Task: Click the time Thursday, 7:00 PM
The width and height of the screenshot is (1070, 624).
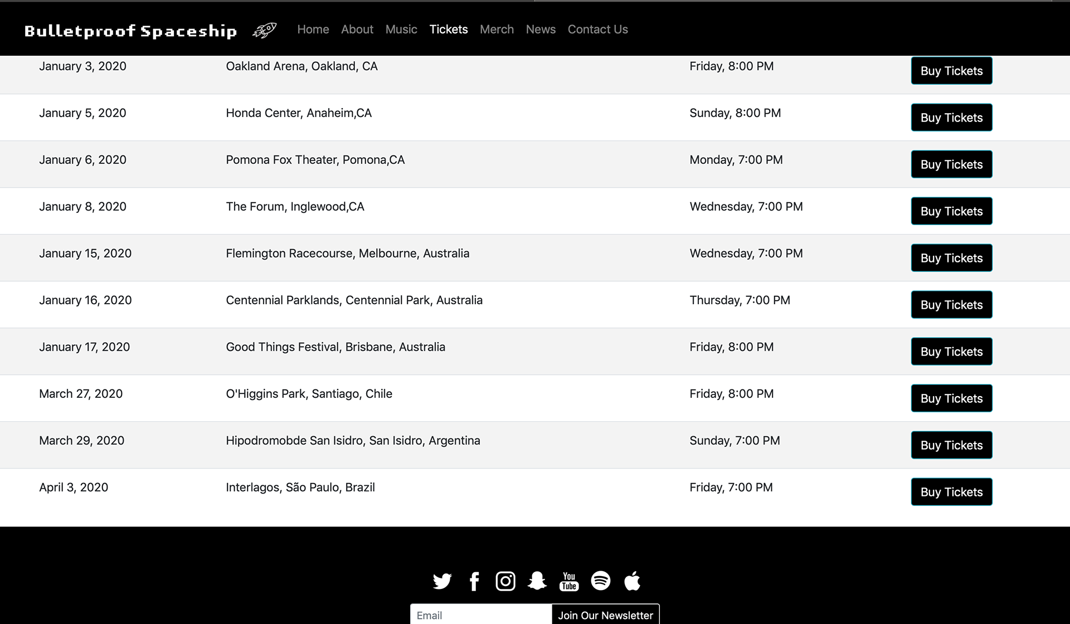Action: point(740,300)
